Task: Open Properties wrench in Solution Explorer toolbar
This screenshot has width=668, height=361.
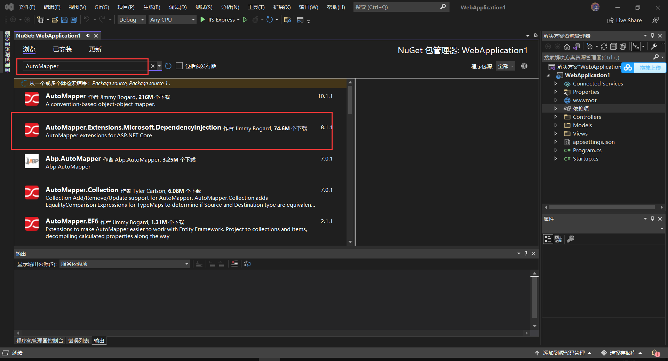Action: (x=654, y=47)
